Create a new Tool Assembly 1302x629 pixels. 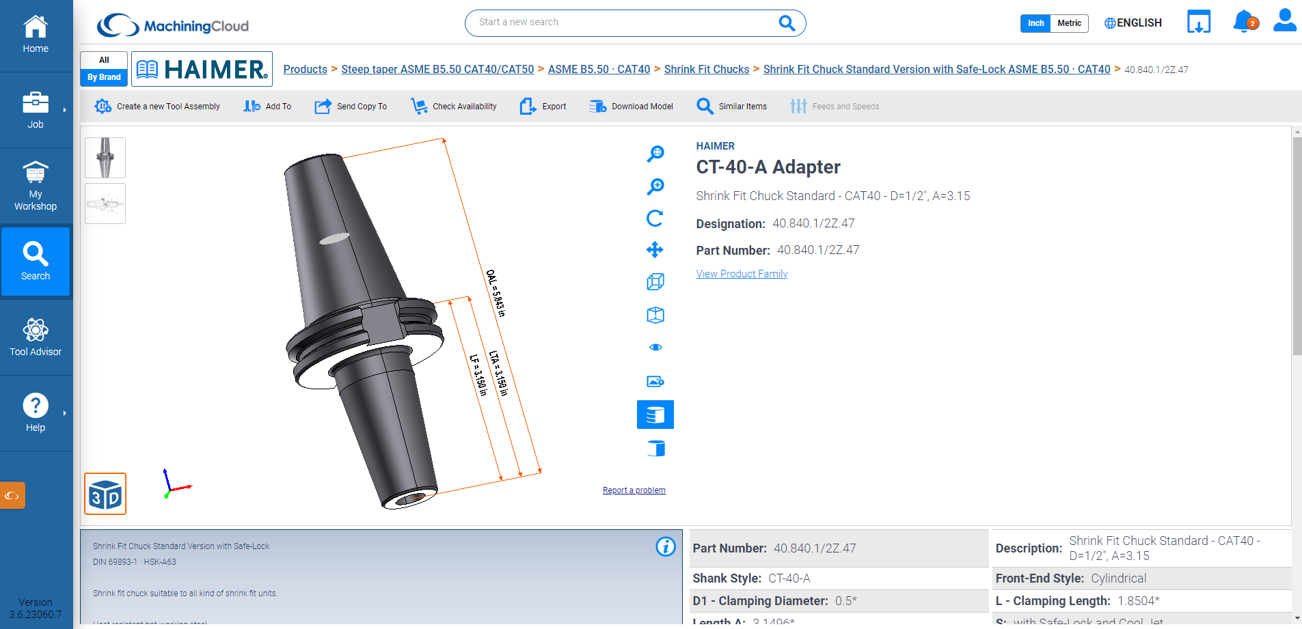157,107
